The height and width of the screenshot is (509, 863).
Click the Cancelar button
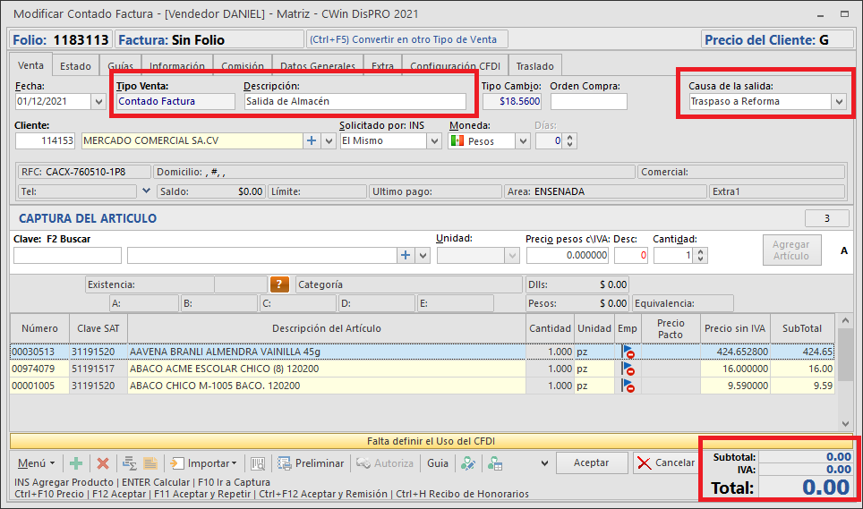click(x=666, y=462)
